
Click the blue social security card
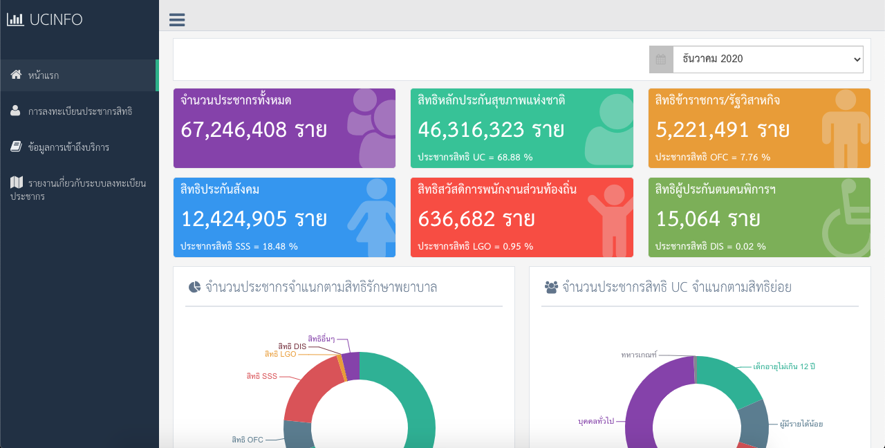pyautogui.click(x=284, y=217)
